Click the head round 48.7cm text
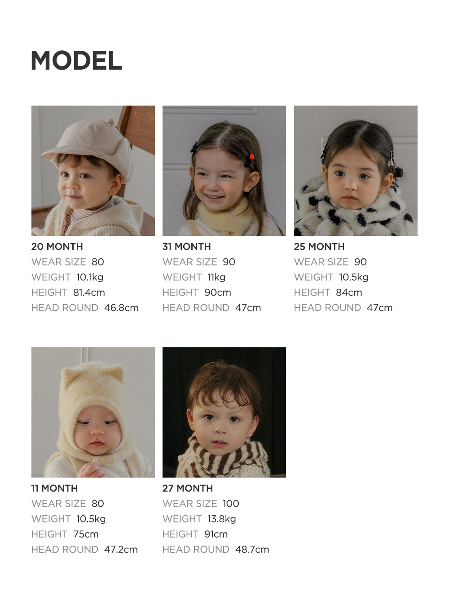Viewport: 449px width, 598px height. point(216,549)
